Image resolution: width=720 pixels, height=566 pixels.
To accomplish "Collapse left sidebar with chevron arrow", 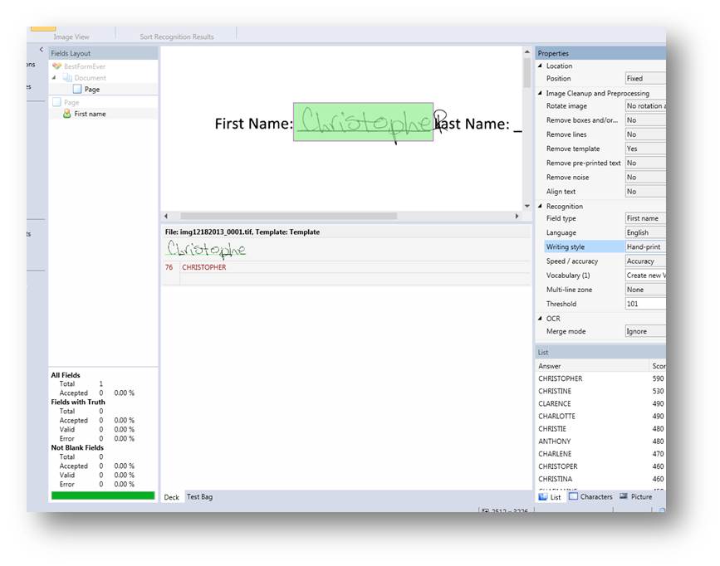I will tap(41, 50).
